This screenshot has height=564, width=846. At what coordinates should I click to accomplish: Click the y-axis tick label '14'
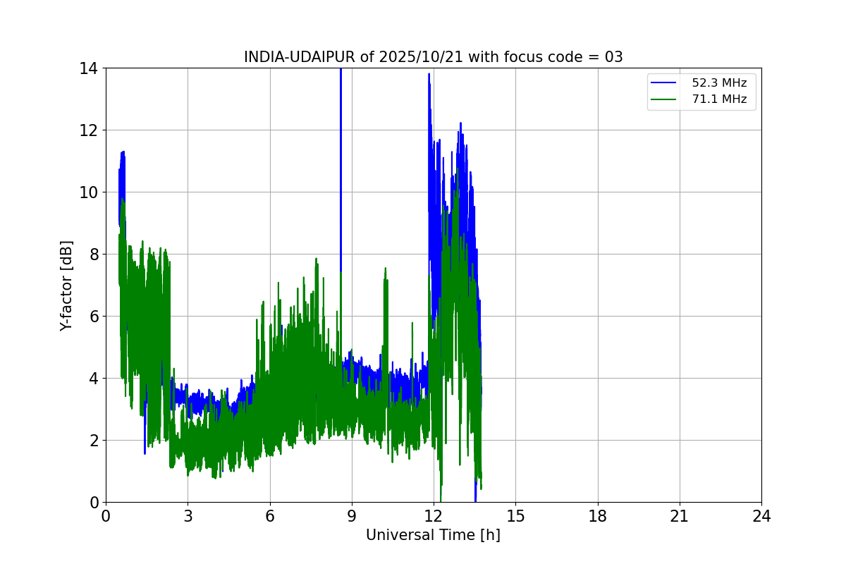coord(90,68)
